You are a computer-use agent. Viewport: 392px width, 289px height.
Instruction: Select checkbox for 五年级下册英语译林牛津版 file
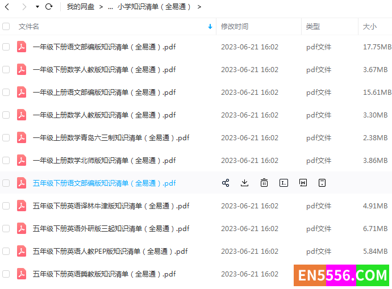[x=6, y=206]
